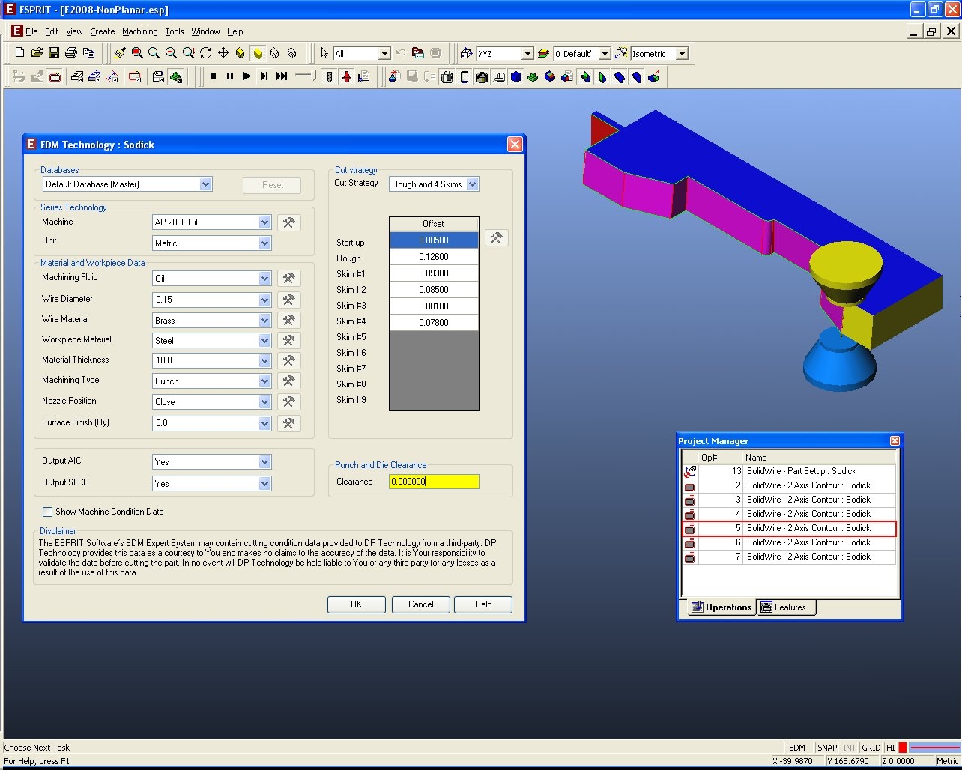Click the work plane coordinate icon
Image resolution: width=962 pixels, height=770 pixels.
tap(466, 53)
